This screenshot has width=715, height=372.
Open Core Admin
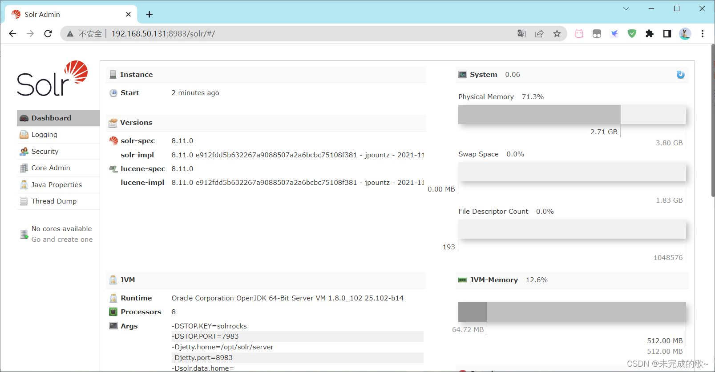pos(58,168)
